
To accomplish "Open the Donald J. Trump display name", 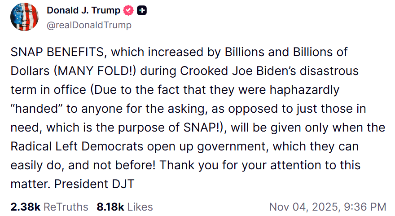I will pyautogui.click(x=84, y=10).
